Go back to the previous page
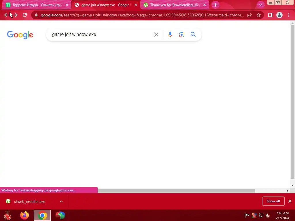295x221 pixels. click(x=6, y=15)
